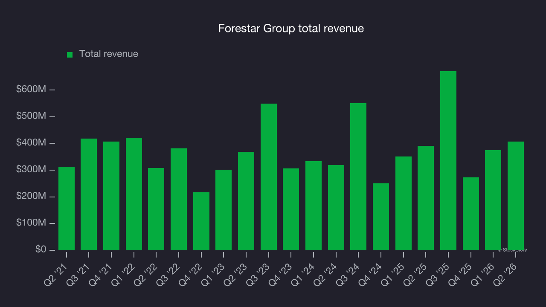Select the Q4 '25 revenue bar
Image resolution: width=546 pixels, height=307 pixels.
[x=471, y=214]
